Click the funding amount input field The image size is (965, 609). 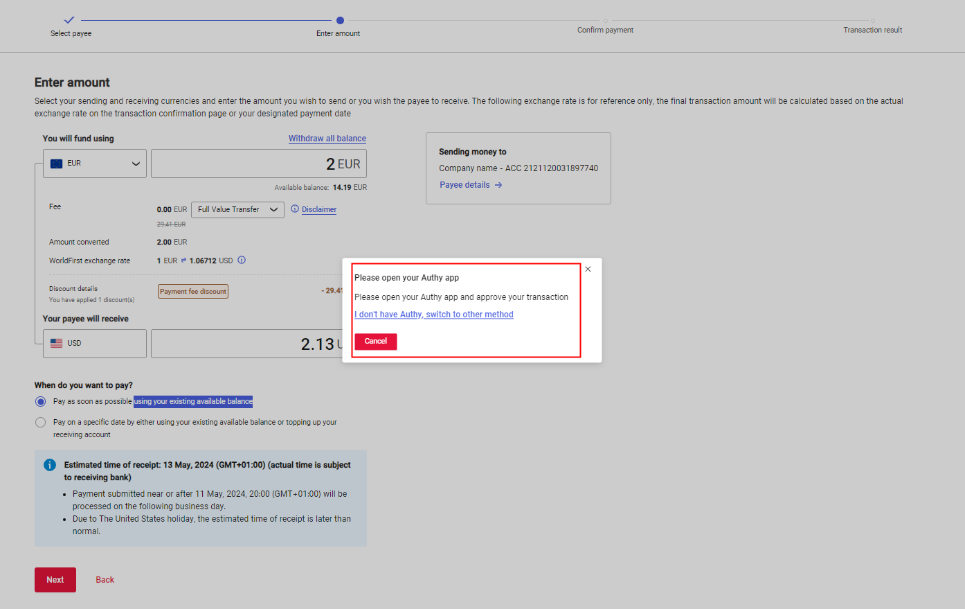[258, 164]
